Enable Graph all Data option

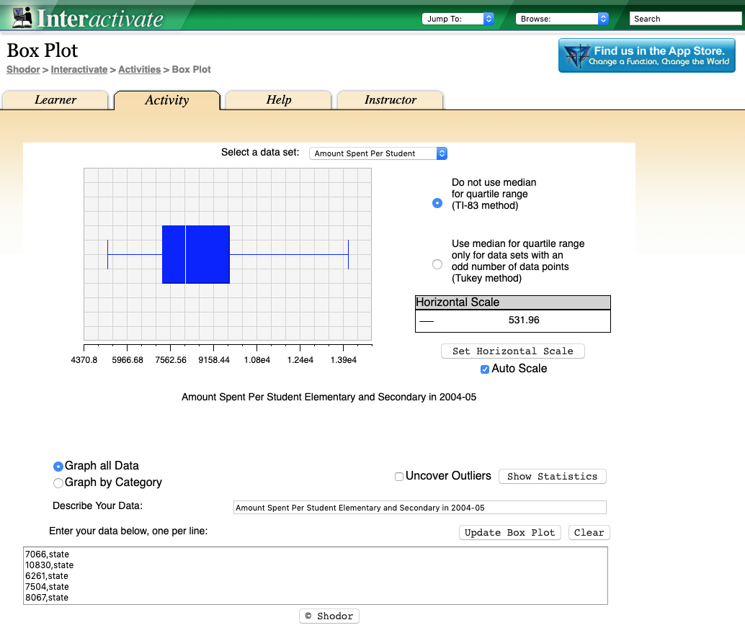58,466
